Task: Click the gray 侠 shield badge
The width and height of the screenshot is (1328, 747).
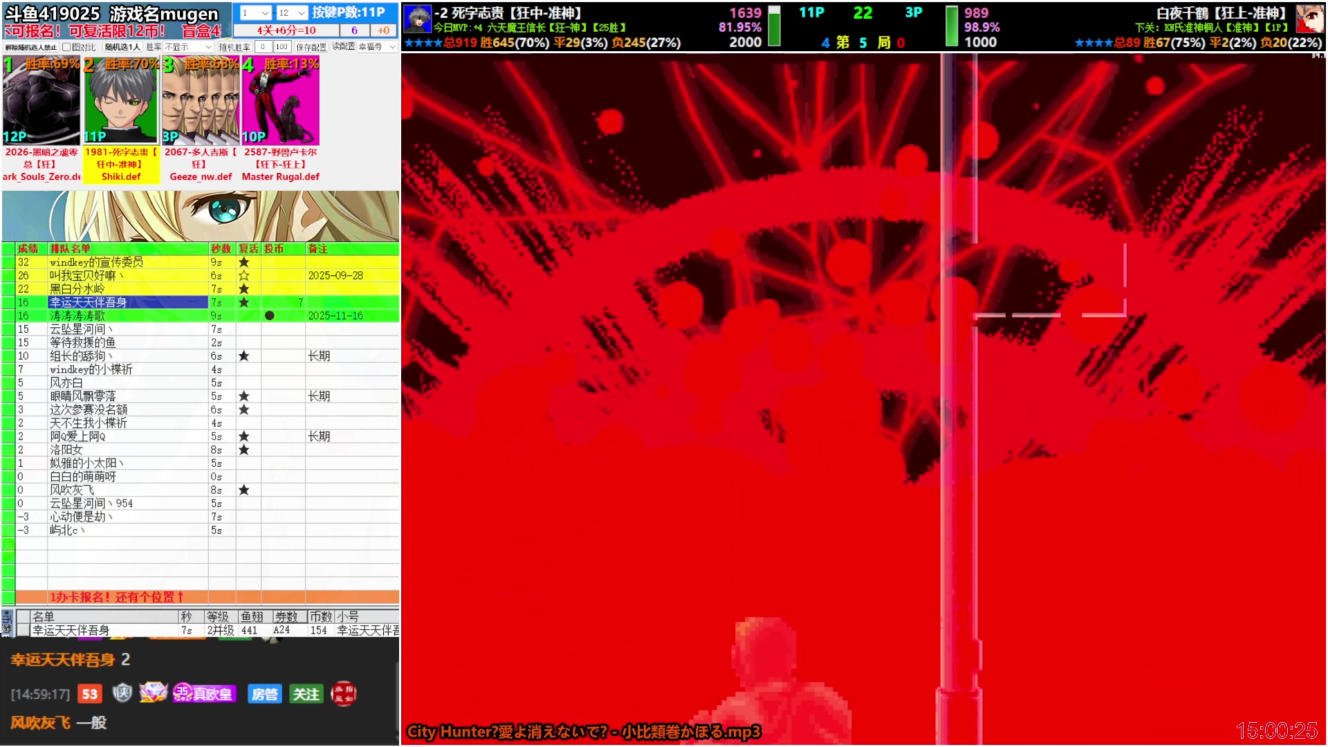Action: point(122,693)
